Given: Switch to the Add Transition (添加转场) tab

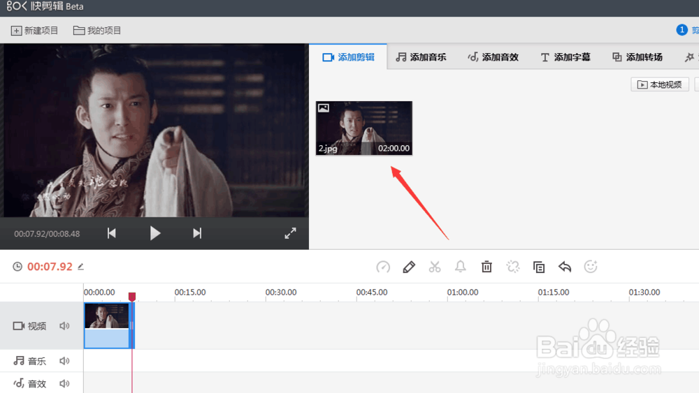Looking at the screenshot, I should 637,57.
